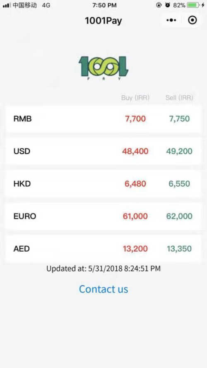Image resolution: width=207 pixels, height=368 pixels.
Task: Tap the rotation lock status icon
Action: pyautogui.click(x=159, y=5)
